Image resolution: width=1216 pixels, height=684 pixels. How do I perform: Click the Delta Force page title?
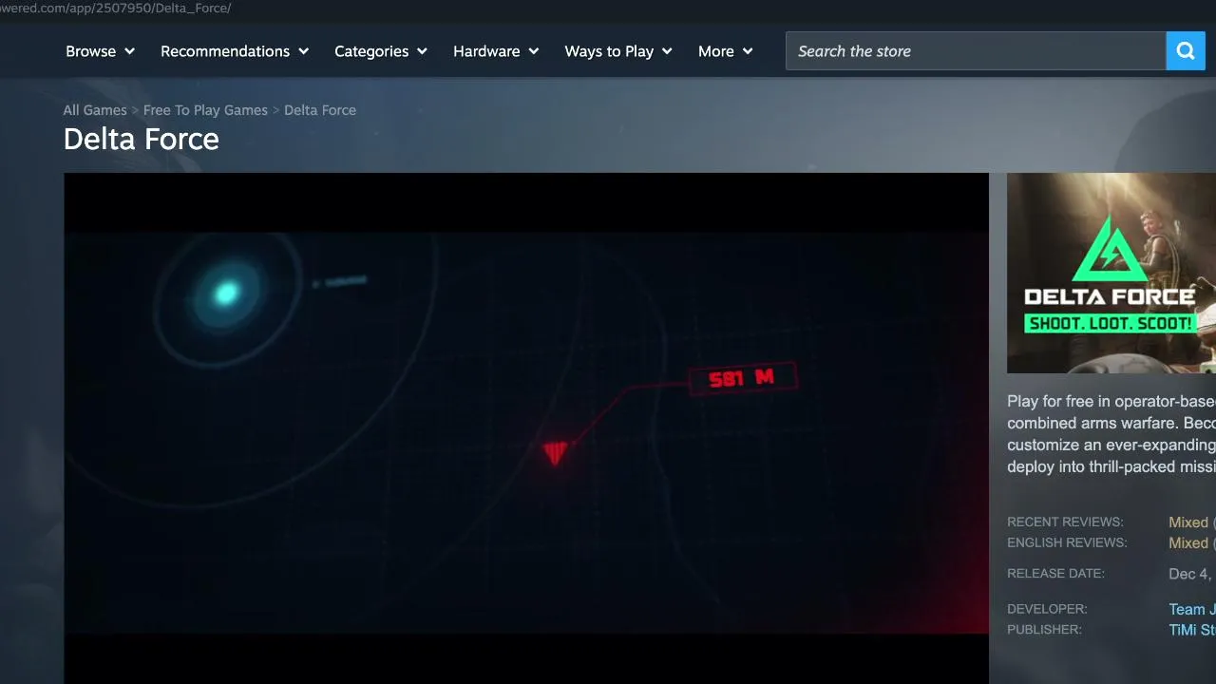[142, 140]
